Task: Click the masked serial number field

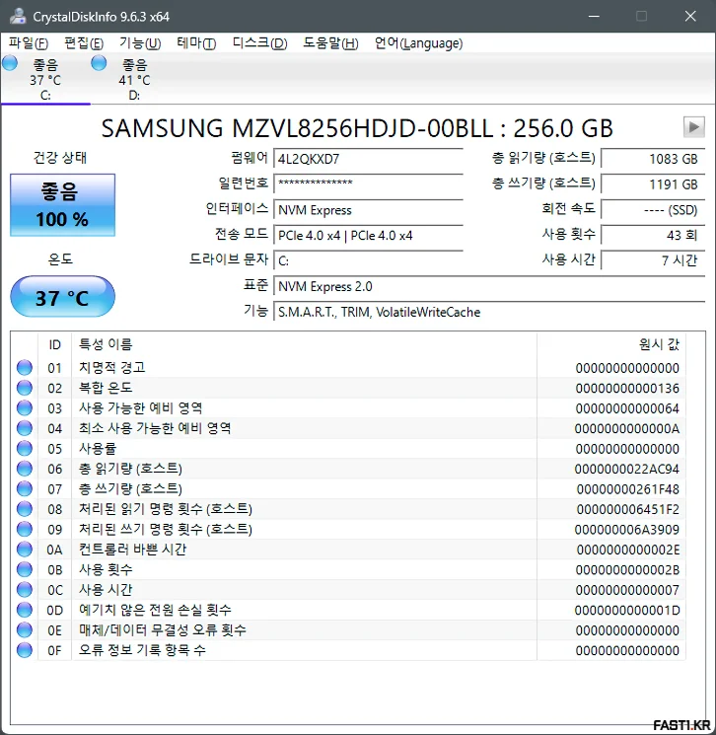Action: point(368,184)
